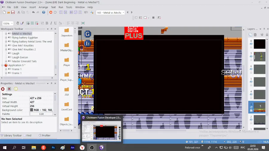Open the Settings gear tab in Properties
The image size is (269, 151).
click(3, 89)
